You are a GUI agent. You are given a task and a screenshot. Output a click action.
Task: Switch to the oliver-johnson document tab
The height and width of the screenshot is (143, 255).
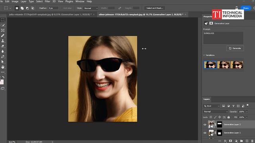coord(141,14)
